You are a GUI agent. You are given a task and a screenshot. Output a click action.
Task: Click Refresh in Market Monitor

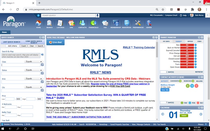pos(199,72)
